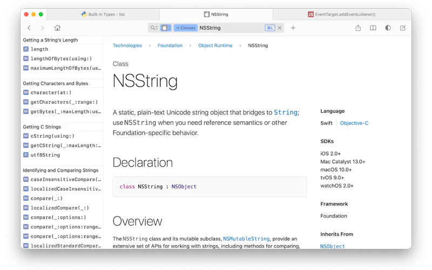The height and width of the screenshot is (270, 432).
Task: Open NSObject under Inherits From
Action: coord(333,246)
